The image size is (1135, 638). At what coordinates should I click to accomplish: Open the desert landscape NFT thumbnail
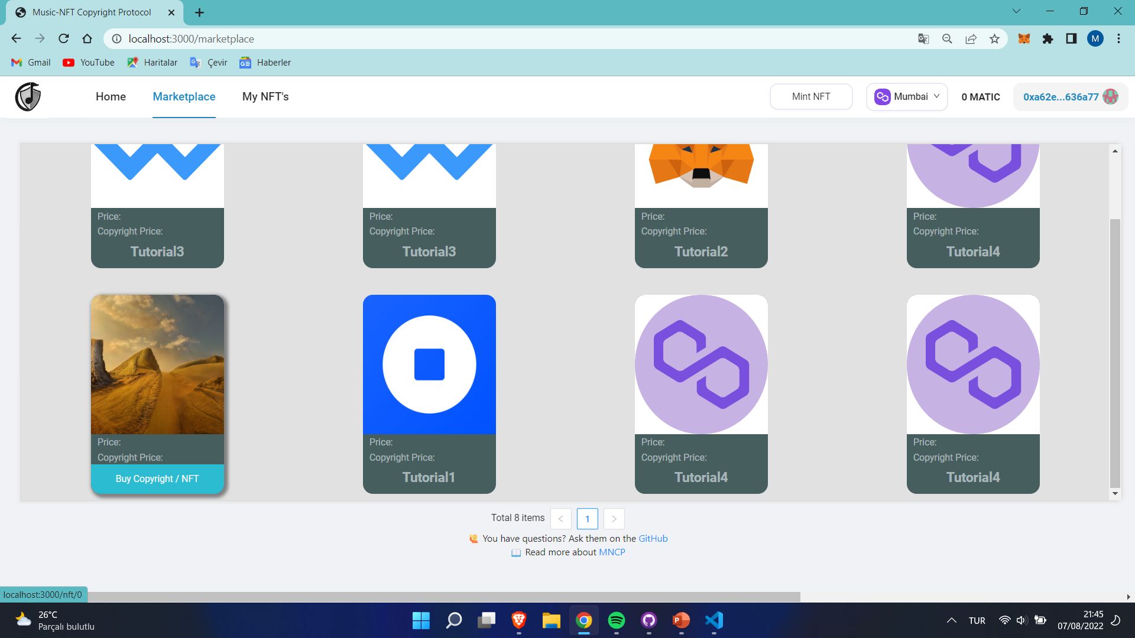(x=157, y=364)
